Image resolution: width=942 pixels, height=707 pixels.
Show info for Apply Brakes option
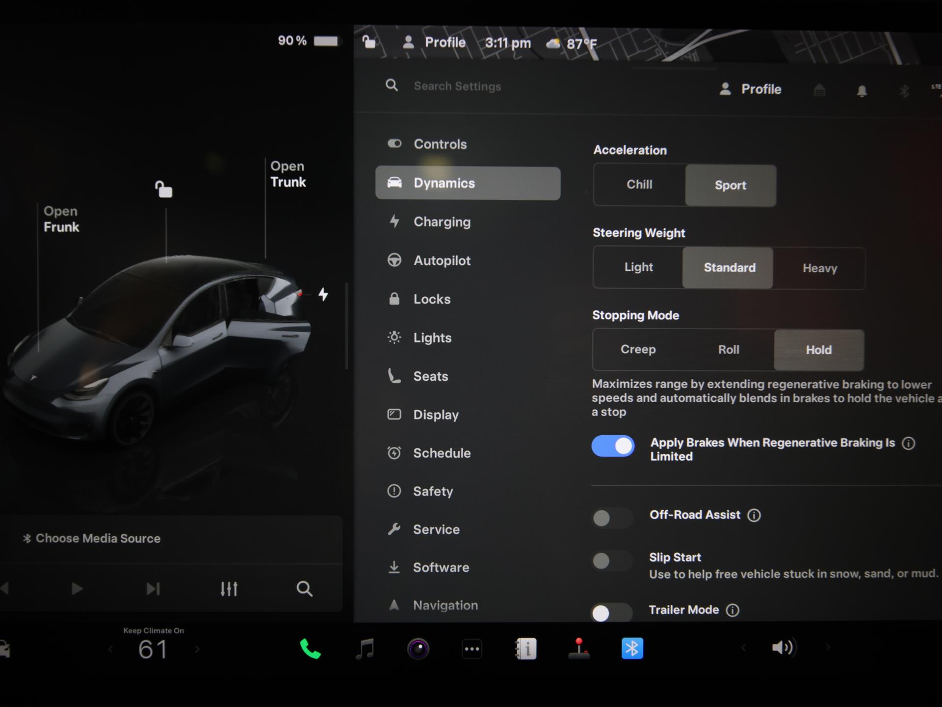(x=909, y=444)
